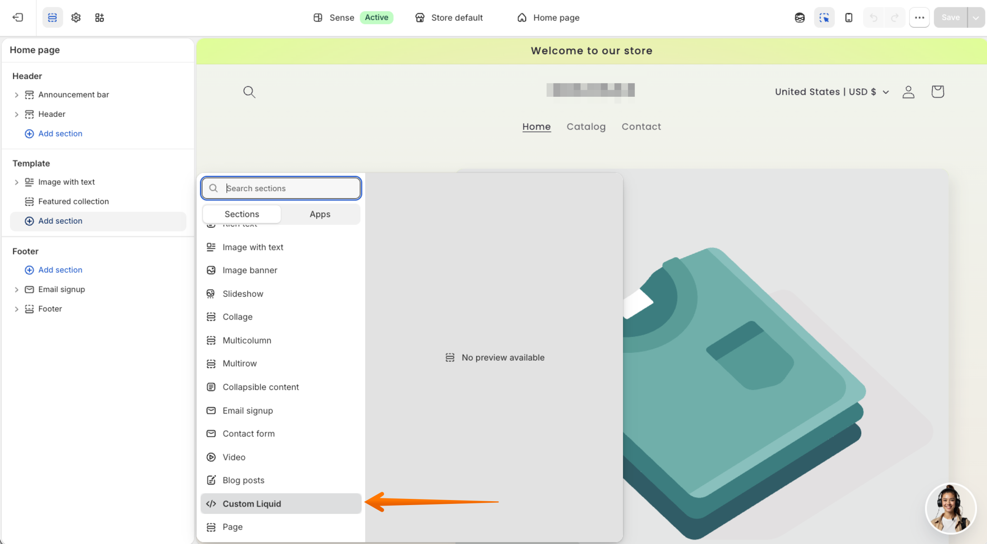Viewport: 987px width, 544px height.
Task: Click the Contact navigation link
Action: click(641, 126)
